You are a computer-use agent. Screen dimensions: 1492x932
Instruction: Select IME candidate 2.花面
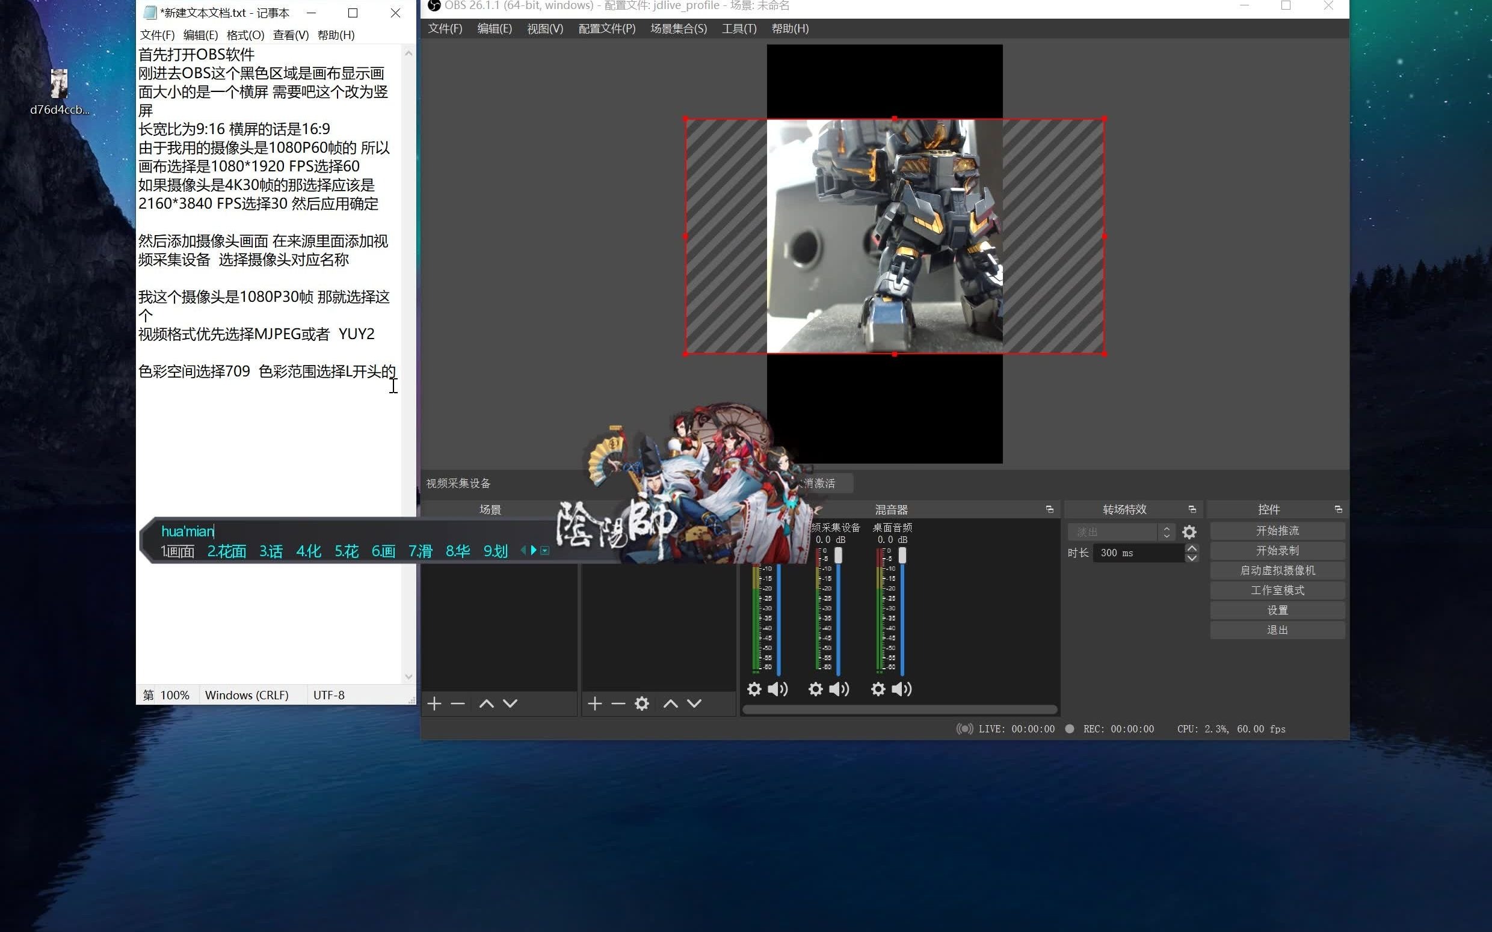pyautogui.click(x=226, y=551)
